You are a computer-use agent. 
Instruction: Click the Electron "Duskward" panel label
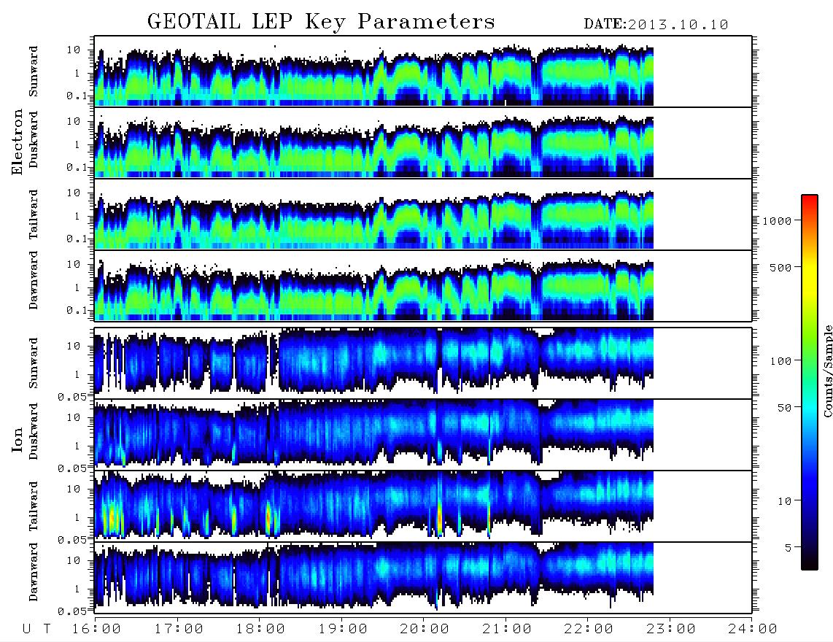[x=34, y=139]
